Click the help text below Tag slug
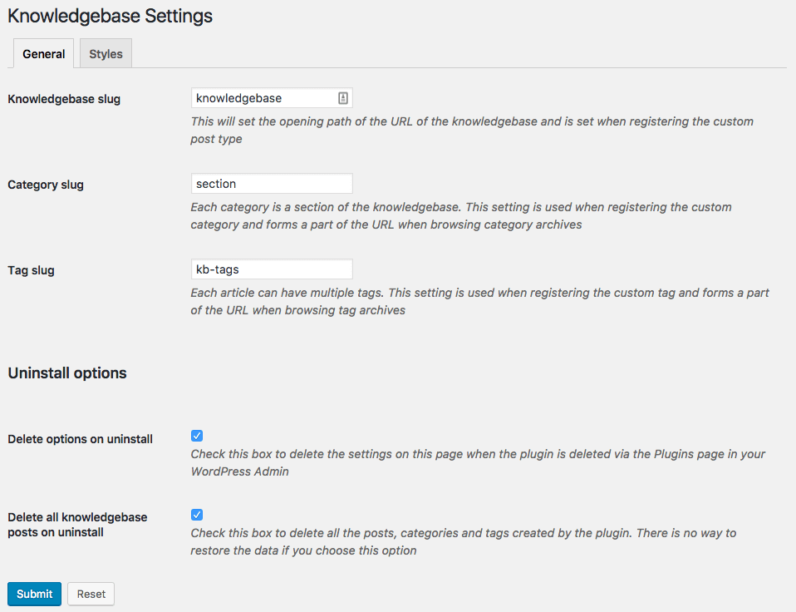The height and width of the screenshot is (612, 796). (479, 301)
